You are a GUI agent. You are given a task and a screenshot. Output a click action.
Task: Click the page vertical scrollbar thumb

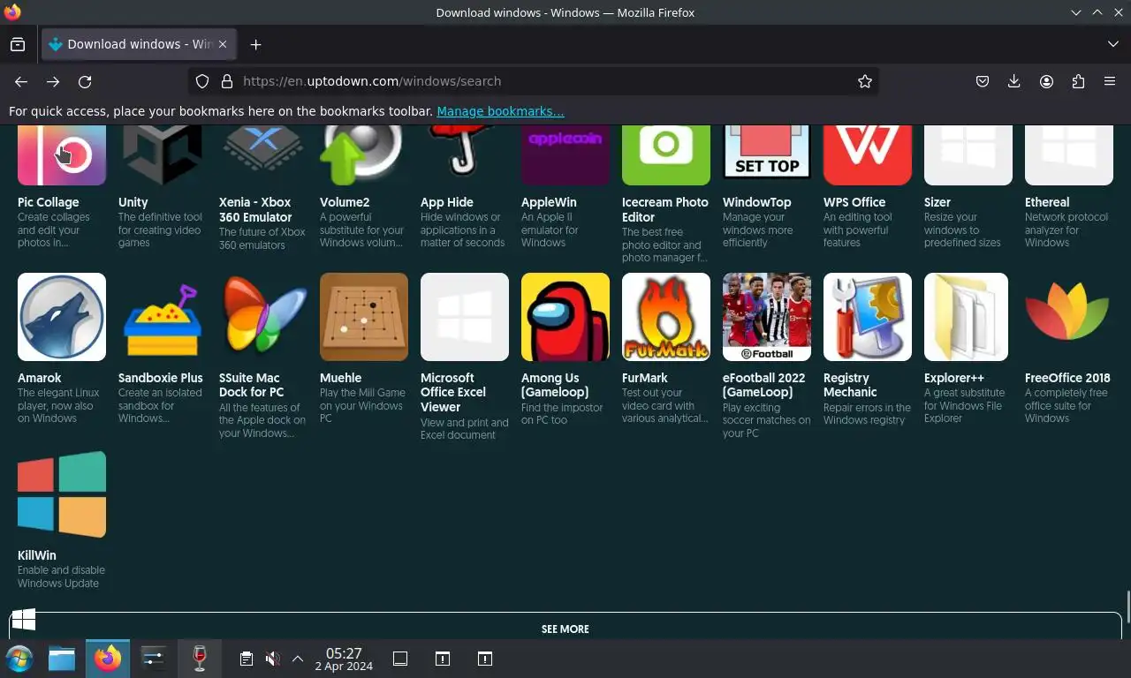point(1127,606)
